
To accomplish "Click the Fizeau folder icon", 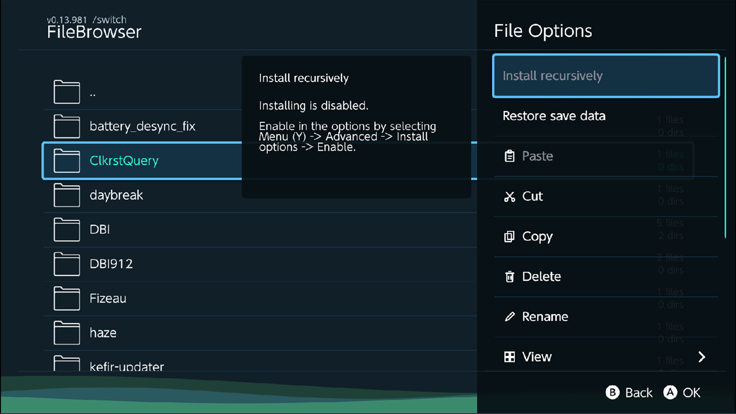I will 67,299.
